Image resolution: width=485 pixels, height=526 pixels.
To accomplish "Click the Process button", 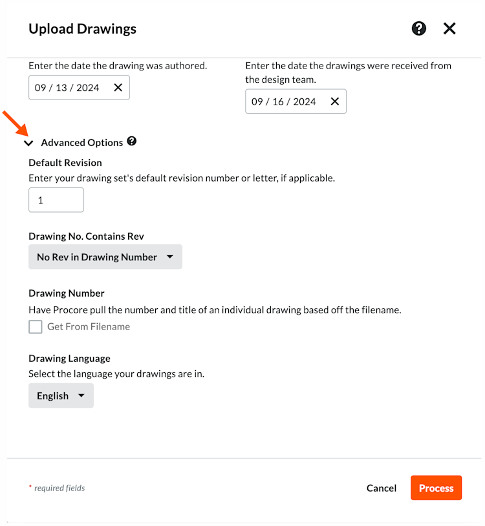I will [436, 488].
